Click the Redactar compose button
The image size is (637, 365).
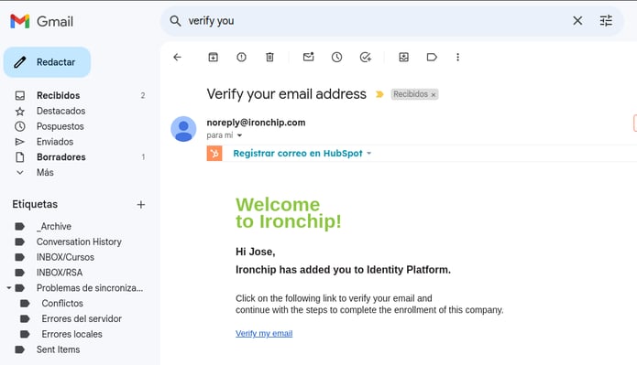click(x=47, y=62)
